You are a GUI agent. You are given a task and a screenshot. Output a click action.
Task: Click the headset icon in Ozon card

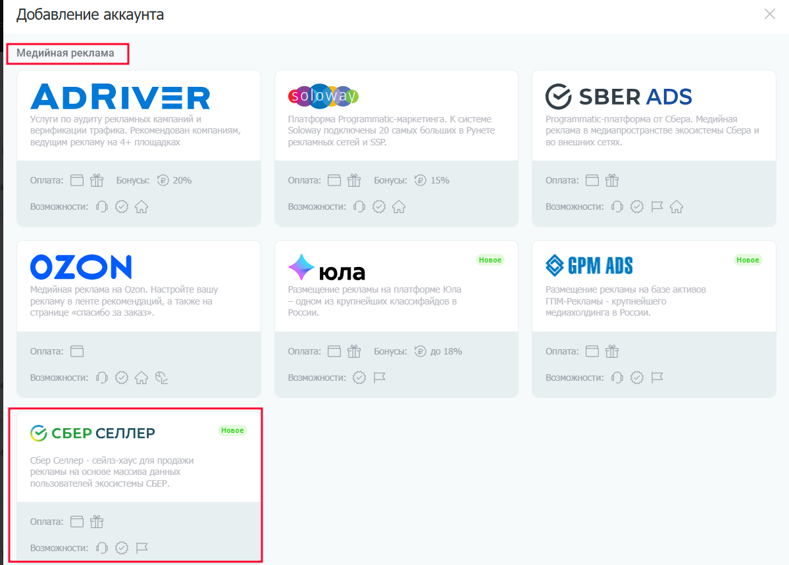102,378
